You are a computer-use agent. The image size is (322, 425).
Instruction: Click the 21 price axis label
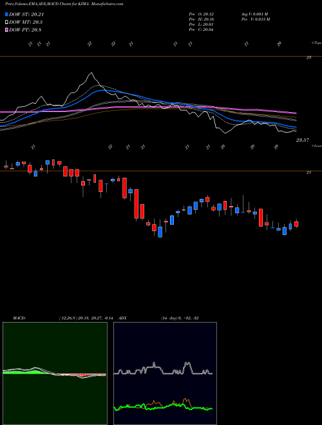308,173
